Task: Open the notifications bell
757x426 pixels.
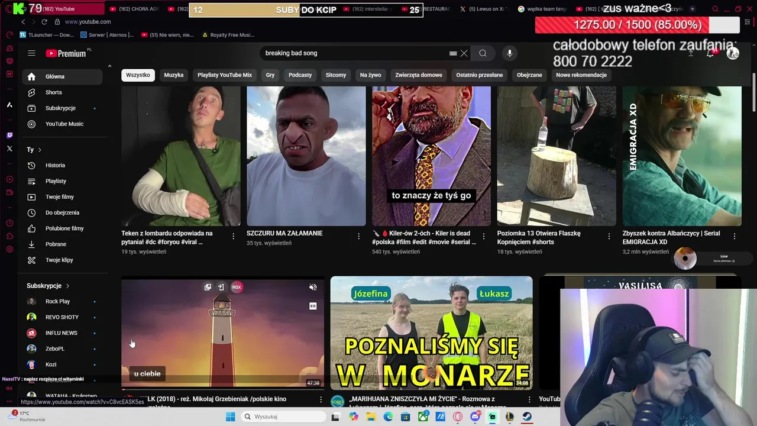Action: tap(710, 53)
